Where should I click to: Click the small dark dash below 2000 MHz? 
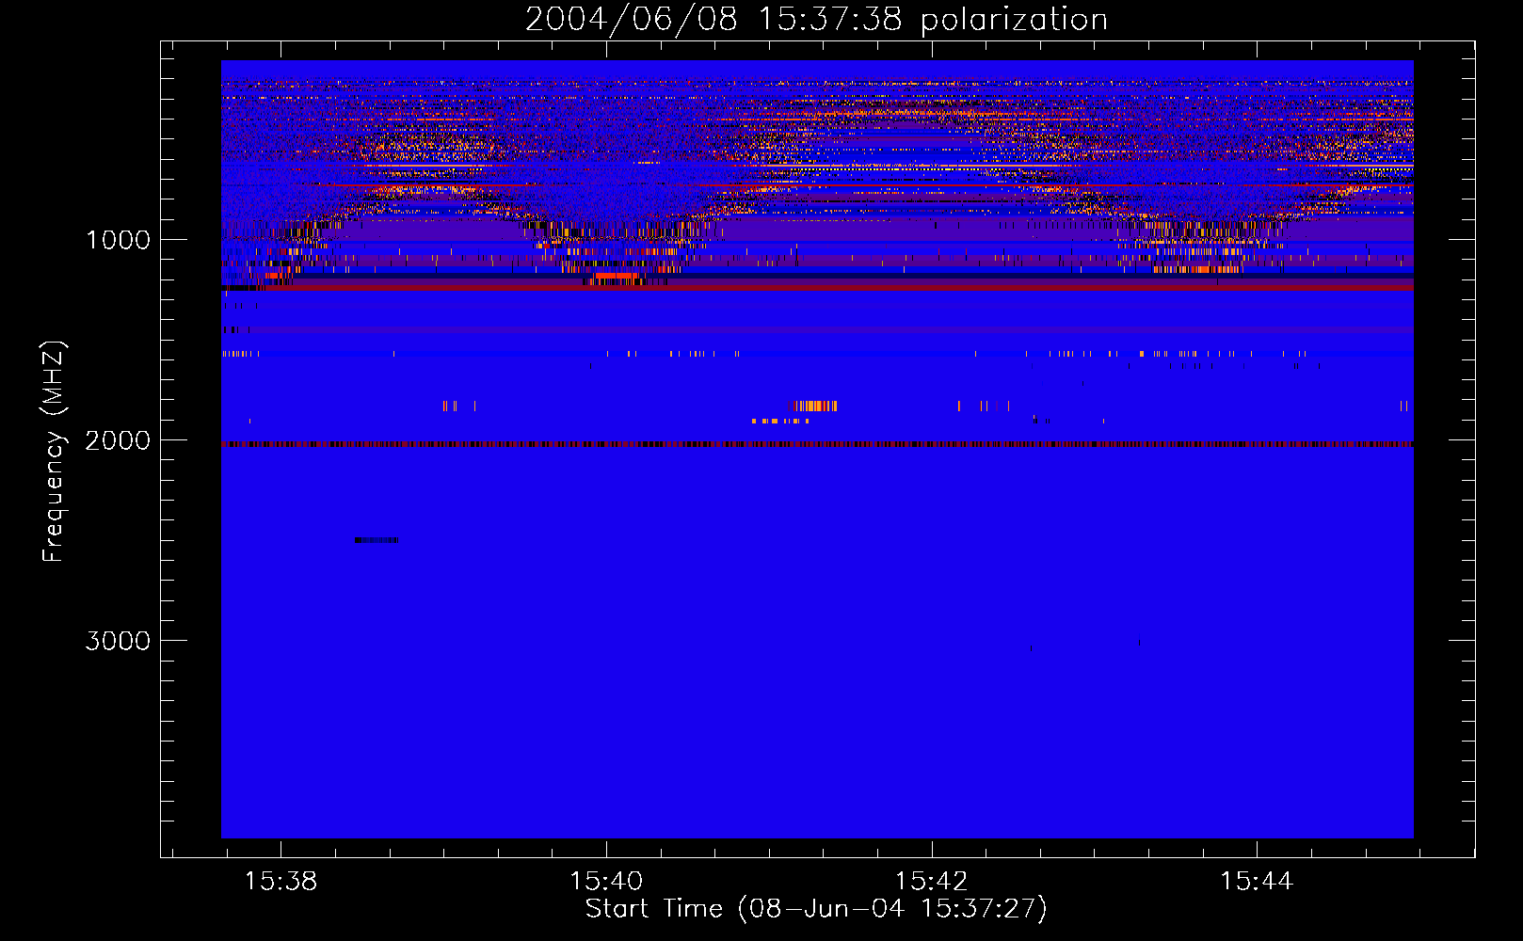tap(377, 540)
